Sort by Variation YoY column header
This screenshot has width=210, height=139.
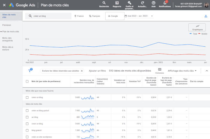pyautogui.click(x=135, y=81)
